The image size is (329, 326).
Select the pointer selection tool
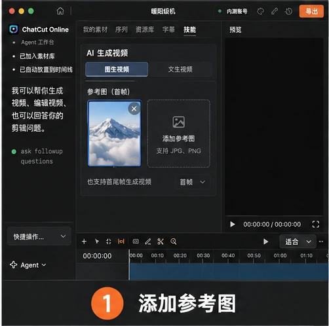97,242
